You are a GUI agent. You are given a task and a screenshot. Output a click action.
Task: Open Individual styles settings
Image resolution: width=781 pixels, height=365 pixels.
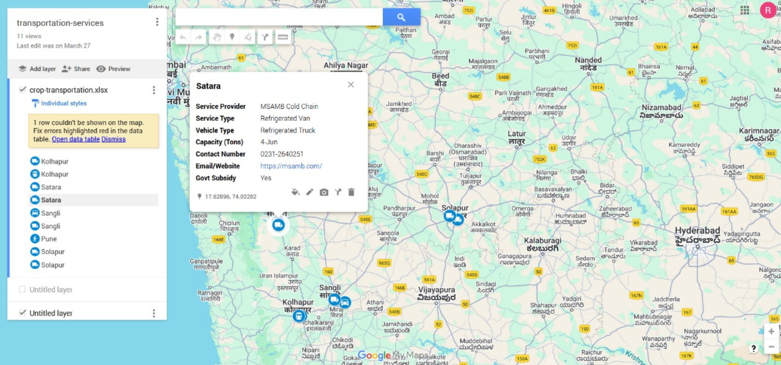click(64, 103)
